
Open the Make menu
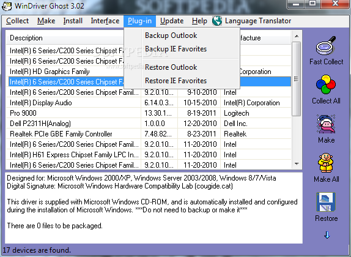tap(46, 21)
